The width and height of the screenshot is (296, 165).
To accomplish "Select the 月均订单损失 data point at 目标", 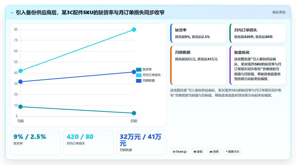I will (x=134, y=30).
